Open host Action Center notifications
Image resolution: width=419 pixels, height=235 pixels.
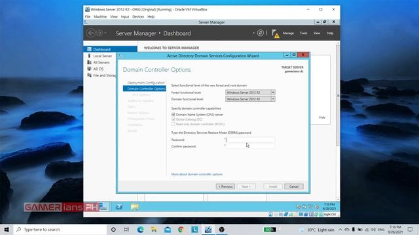point(410,229)
